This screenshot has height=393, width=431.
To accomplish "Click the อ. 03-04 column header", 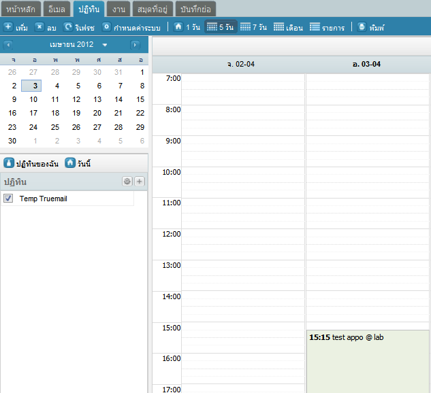I will tap(367, 64).
